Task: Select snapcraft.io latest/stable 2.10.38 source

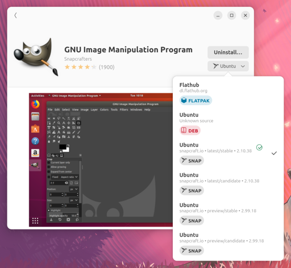Action: click(228, 153)
